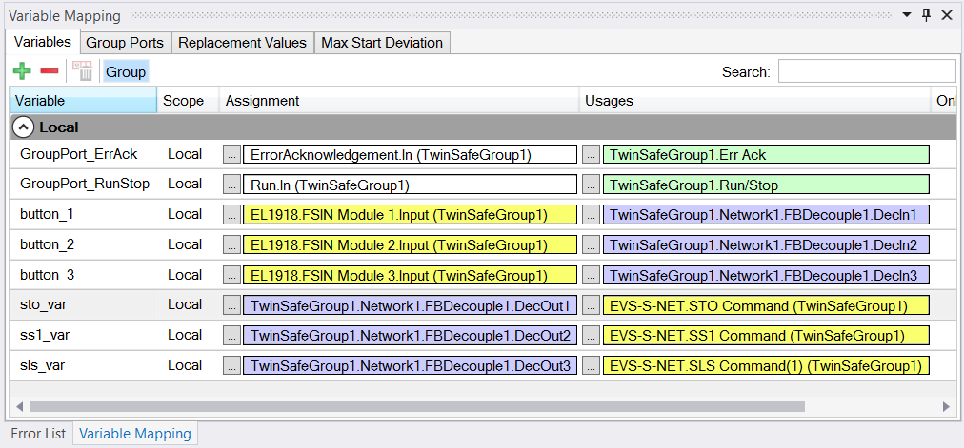Toggle the Group button in toolbar
The width and height of the screenshot is (964, 448).
pos(126,71)
